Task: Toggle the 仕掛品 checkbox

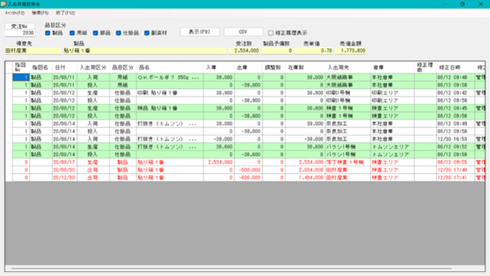Action: point(118,33)
